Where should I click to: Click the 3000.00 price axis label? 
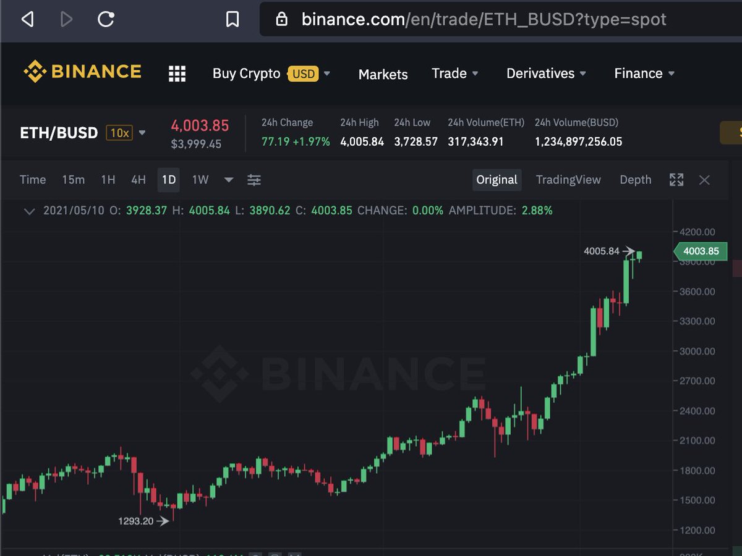click(x=697, y=351)
